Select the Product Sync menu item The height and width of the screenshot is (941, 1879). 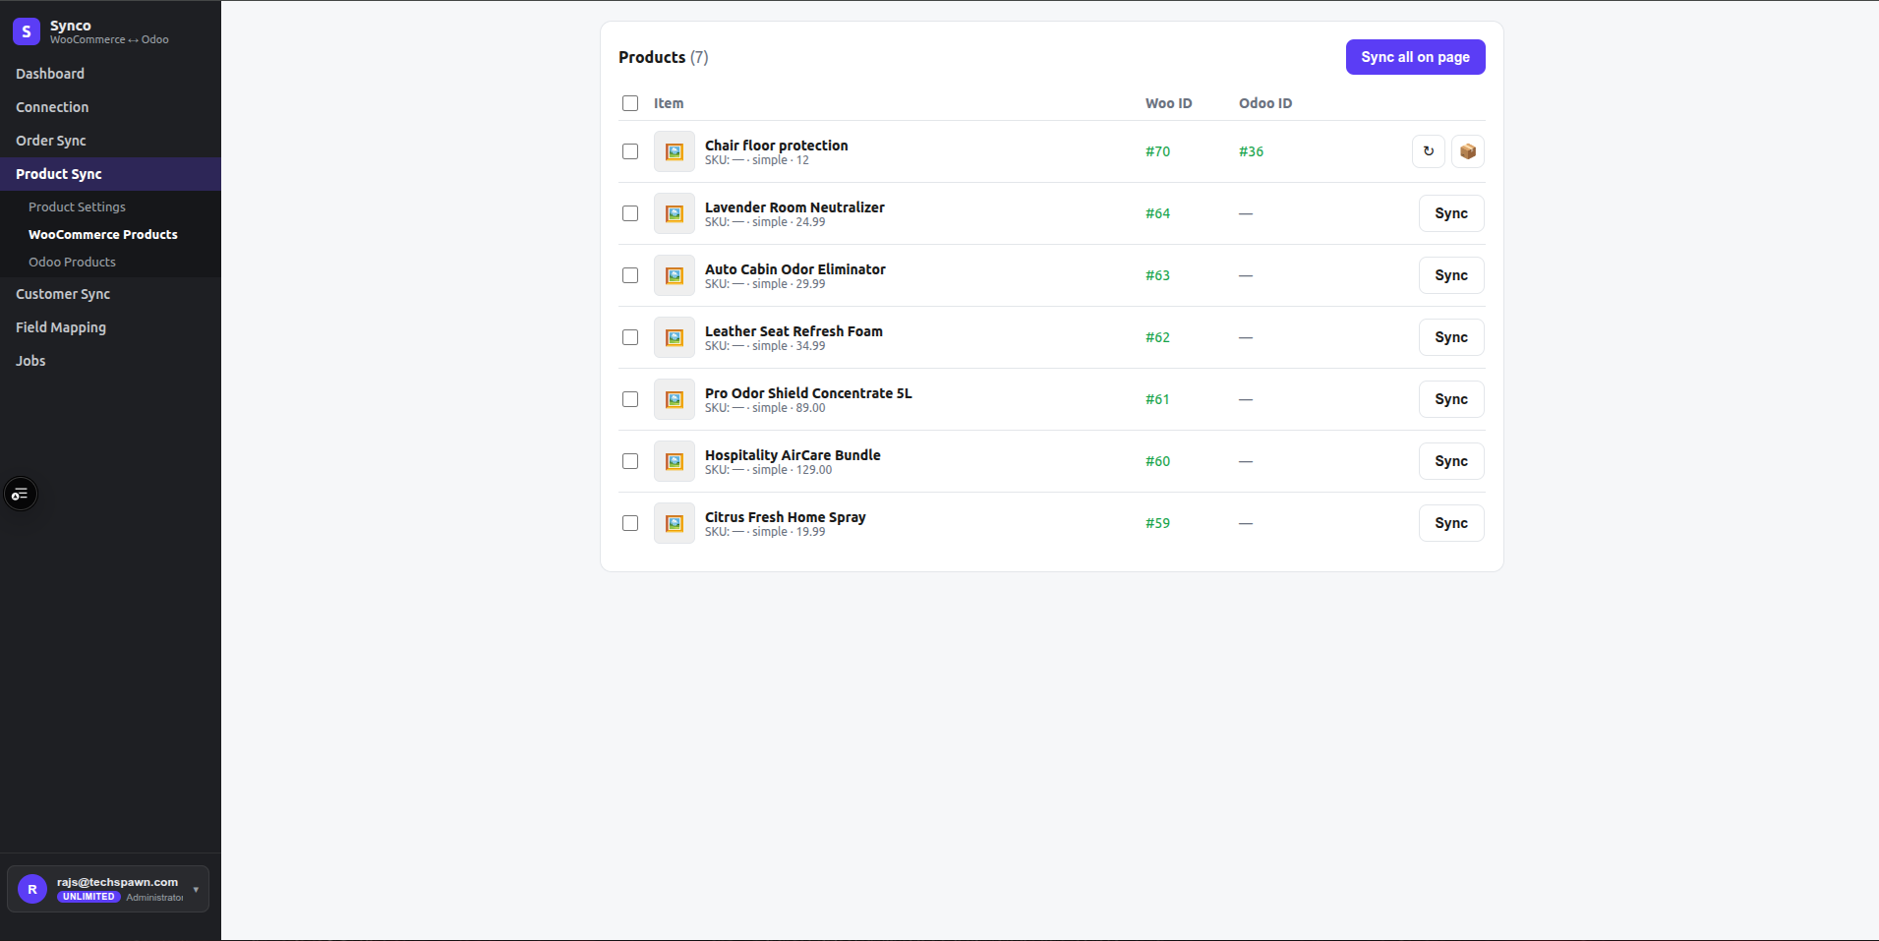[x=110, y=174]
